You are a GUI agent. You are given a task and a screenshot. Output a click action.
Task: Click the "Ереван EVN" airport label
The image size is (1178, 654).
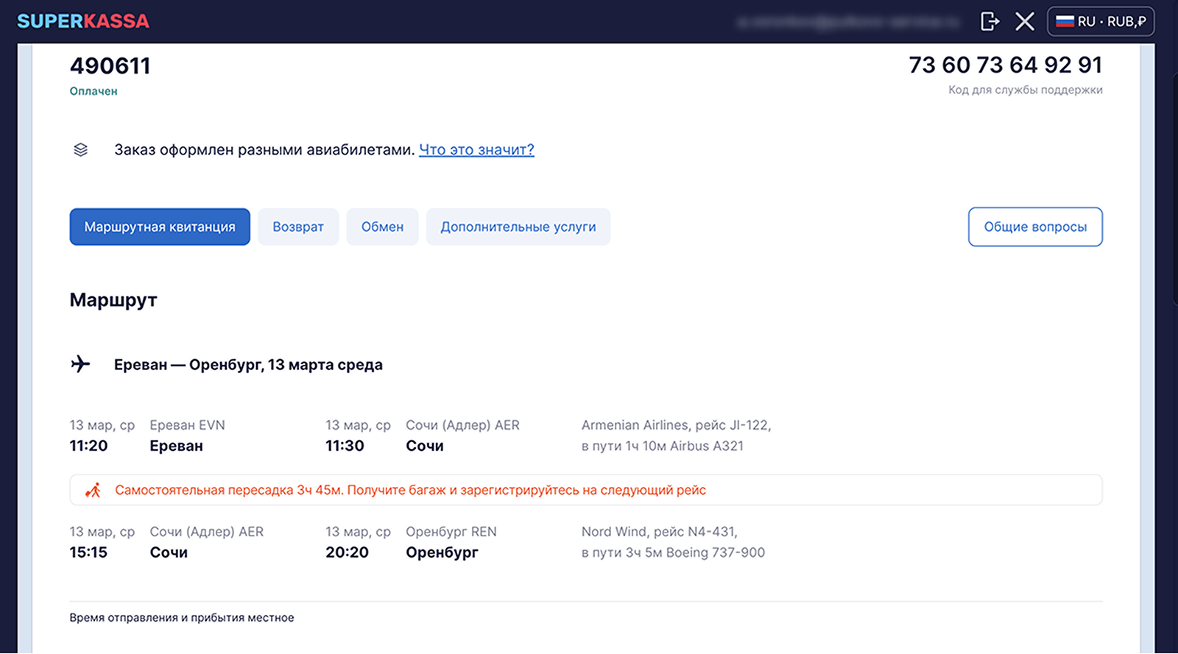click(187, 425)
